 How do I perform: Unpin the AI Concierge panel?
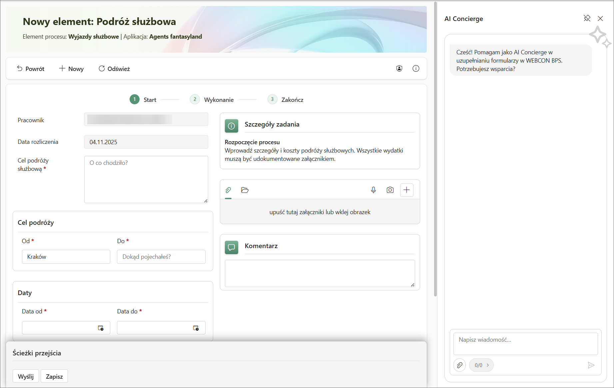click(587, 18)
